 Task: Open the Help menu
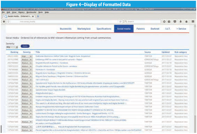pos(47,12)
